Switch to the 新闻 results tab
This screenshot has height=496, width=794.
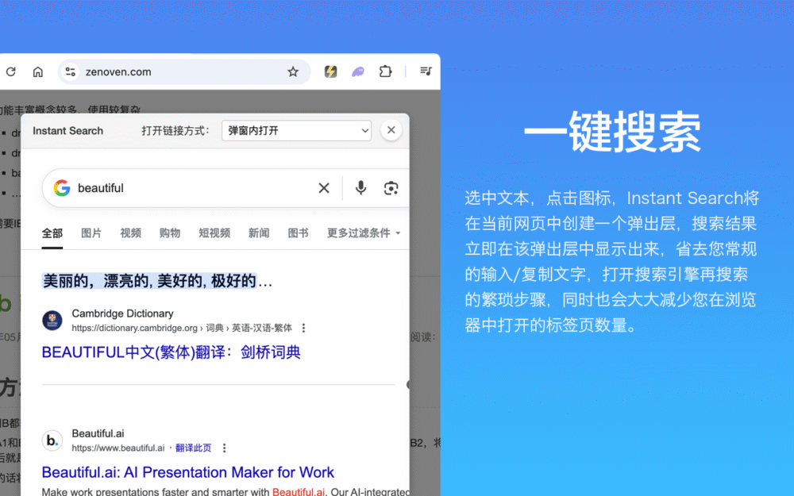pyautogui.click(x=259, y=233)
